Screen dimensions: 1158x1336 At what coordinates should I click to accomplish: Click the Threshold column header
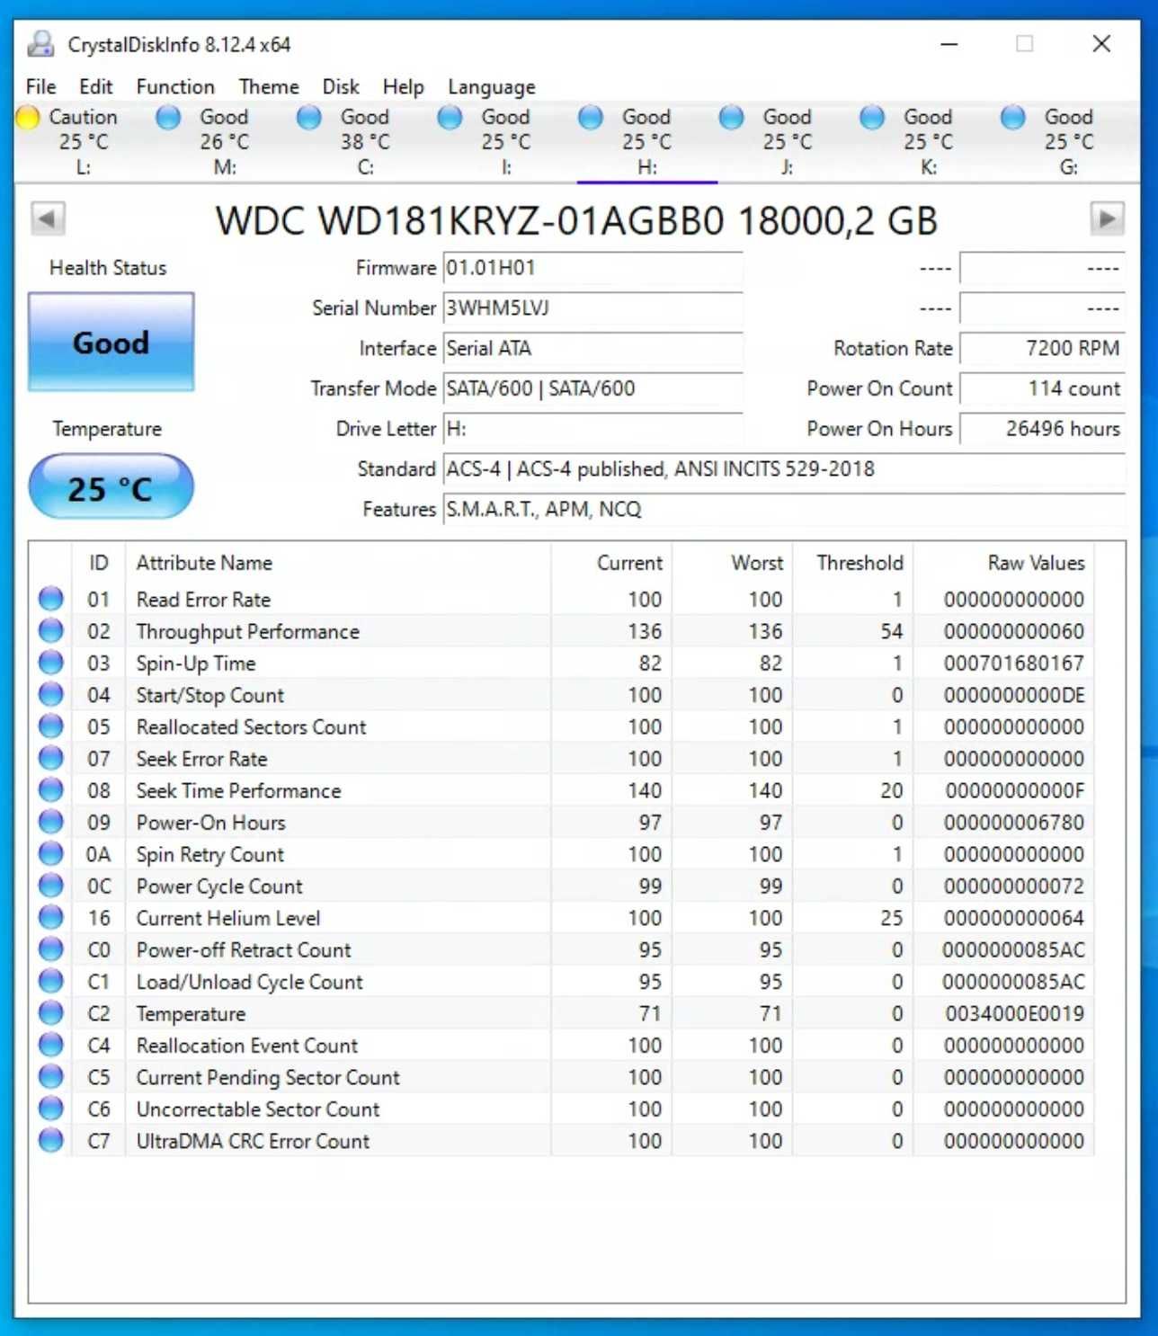pos(860,563)
